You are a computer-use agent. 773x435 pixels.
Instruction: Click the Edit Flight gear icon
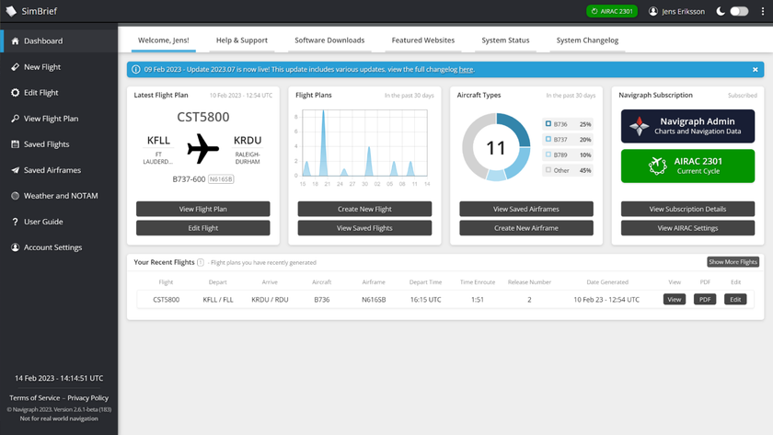tap(16, 93)
